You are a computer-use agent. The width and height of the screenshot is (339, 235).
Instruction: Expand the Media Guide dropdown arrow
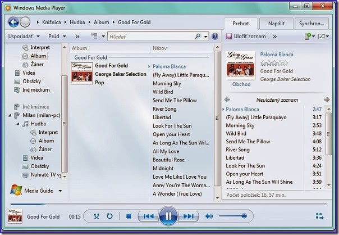point(60,191)
